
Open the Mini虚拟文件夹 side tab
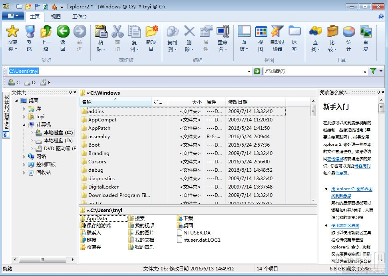point(6,115)
